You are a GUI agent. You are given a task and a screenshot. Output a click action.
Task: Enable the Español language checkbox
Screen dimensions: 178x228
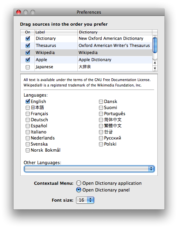click(28, 126)
